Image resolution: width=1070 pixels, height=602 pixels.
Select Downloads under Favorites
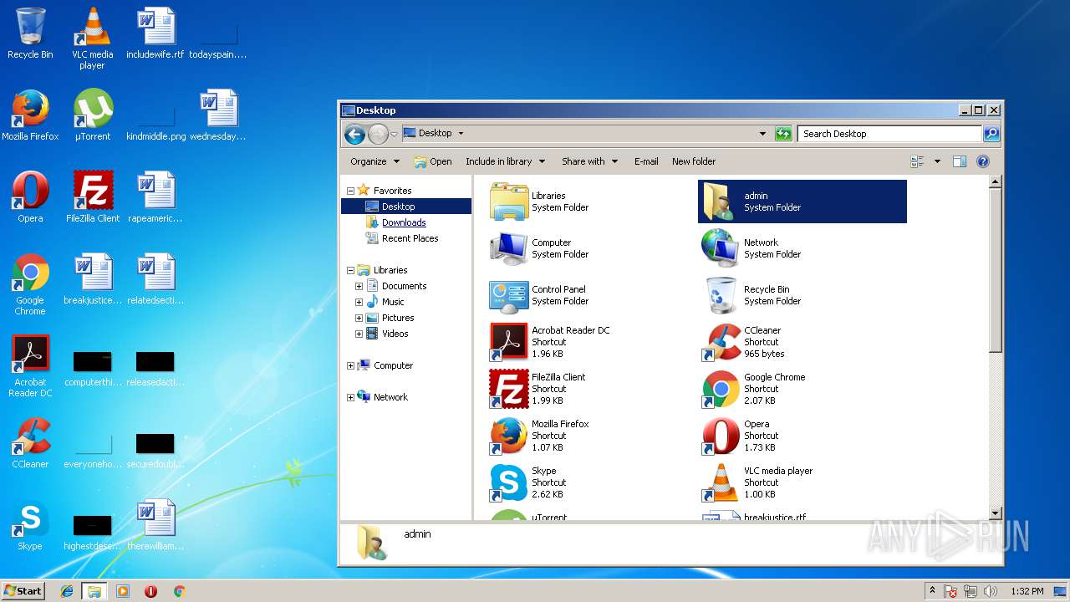point(404,222)
